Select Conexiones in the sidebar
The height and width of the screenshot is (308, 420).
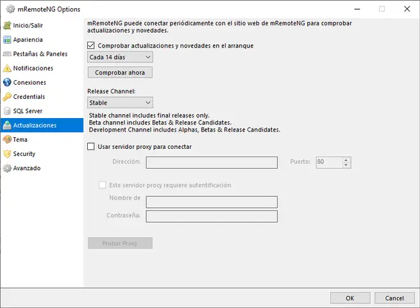coord(42,82)
